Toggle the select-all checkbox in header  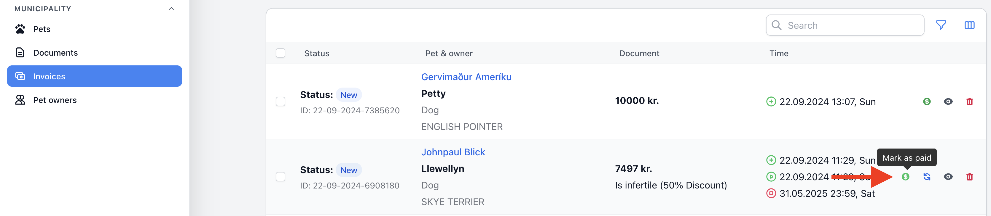coord(281,53)
